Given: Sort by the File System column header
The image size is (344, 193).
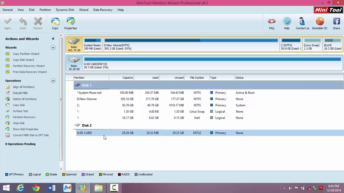Looking at the screenshot, I should pyautogui.click(x=197, y=78).
